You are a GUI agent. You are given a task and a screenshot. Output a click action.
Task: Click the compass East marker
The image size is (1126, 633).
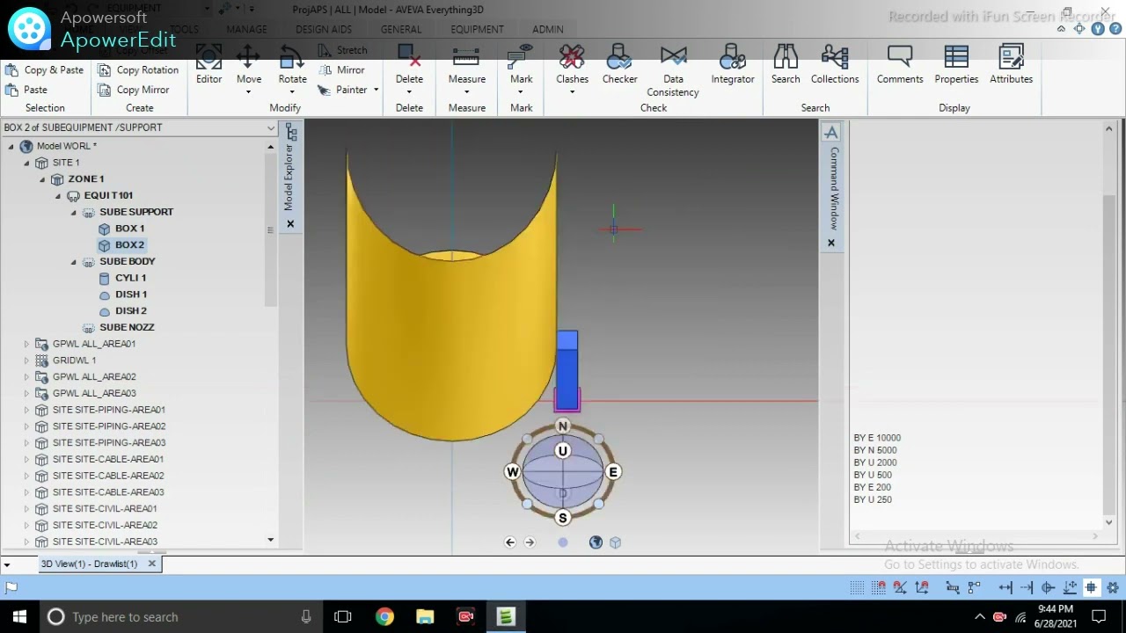click(x=613, y=472)
